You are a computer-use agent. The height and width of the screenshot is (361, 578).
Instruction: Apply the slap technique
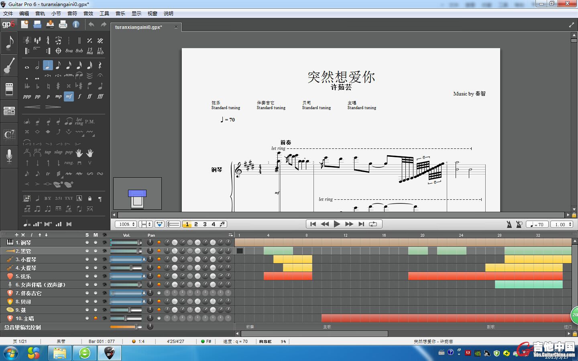coord(58,152)
